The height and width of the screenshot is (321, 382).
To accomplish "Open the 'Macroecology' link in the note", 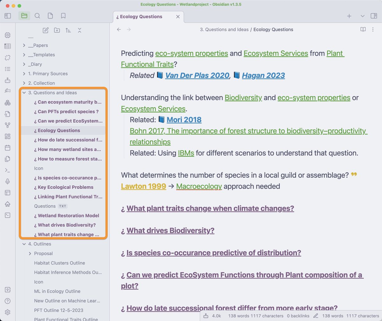I will click(x=199, y=187).
